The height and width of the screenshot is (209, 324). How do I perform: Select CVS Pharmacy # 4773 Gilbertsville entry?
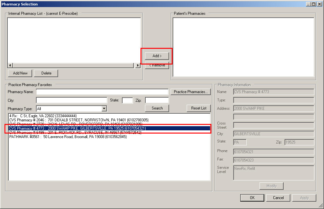point(109,128)
